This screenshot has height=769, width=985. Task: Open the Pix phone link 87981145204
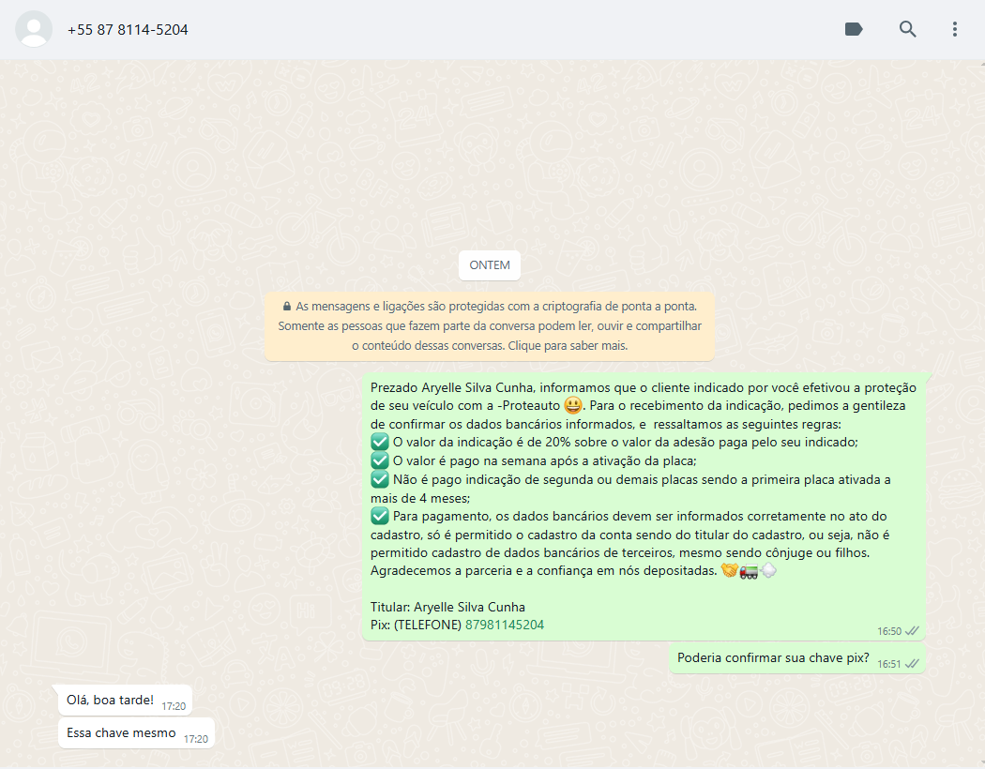pos(504,625)
